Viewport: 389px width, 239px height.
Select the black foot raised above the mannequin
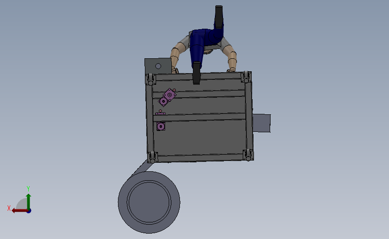click(x=219, y=17)
